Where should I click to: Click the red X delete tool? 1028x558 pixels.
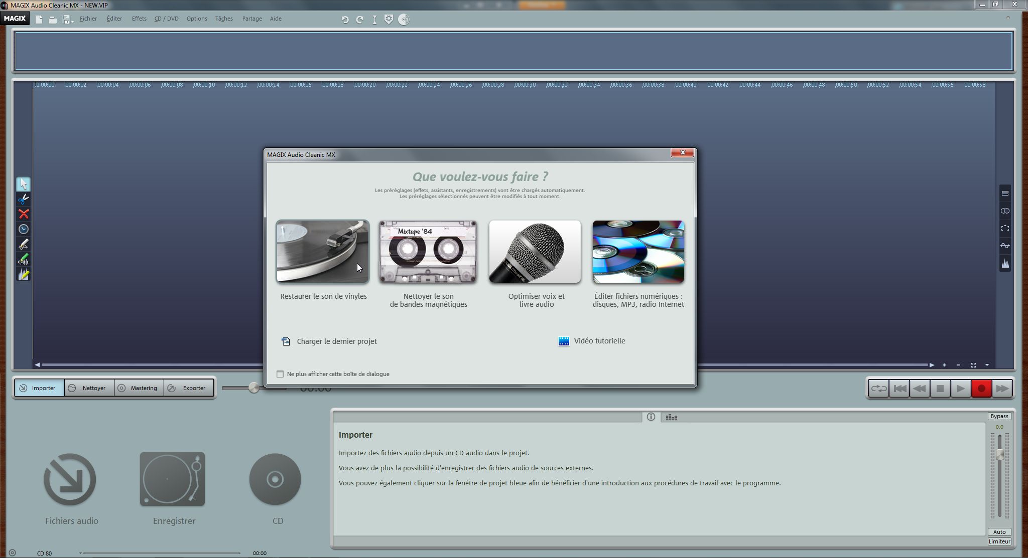tap(23, 214)
